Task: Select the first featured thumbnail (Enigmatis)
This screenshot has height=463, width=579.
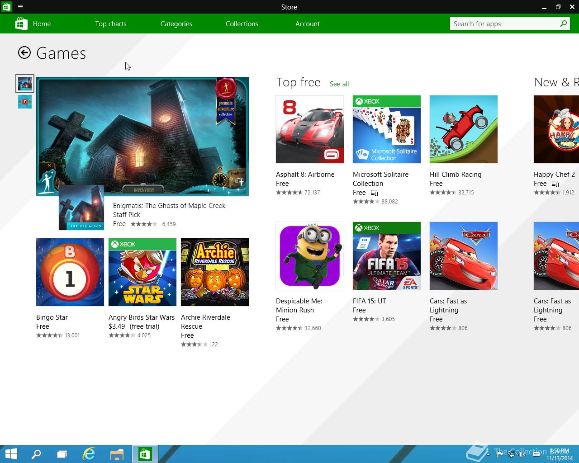Action: pos(25,84)
